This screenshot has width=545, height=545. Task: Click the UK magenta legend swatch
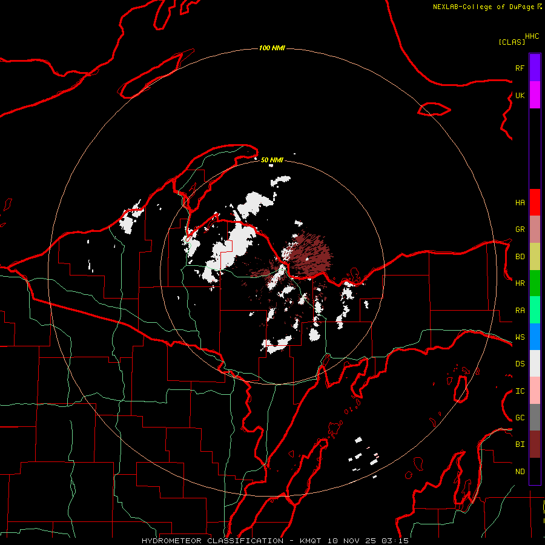[535, 95]
